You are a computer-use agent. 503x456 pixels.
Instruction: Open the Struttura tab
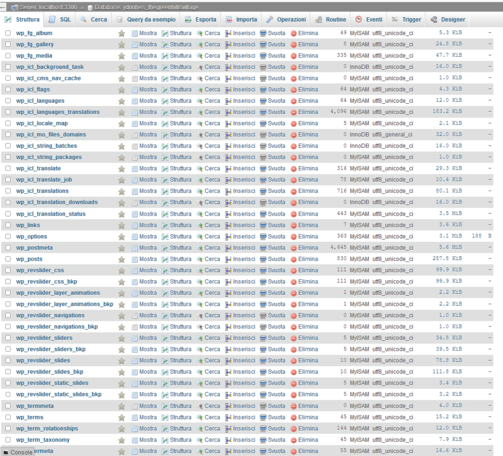pos(22,20)
